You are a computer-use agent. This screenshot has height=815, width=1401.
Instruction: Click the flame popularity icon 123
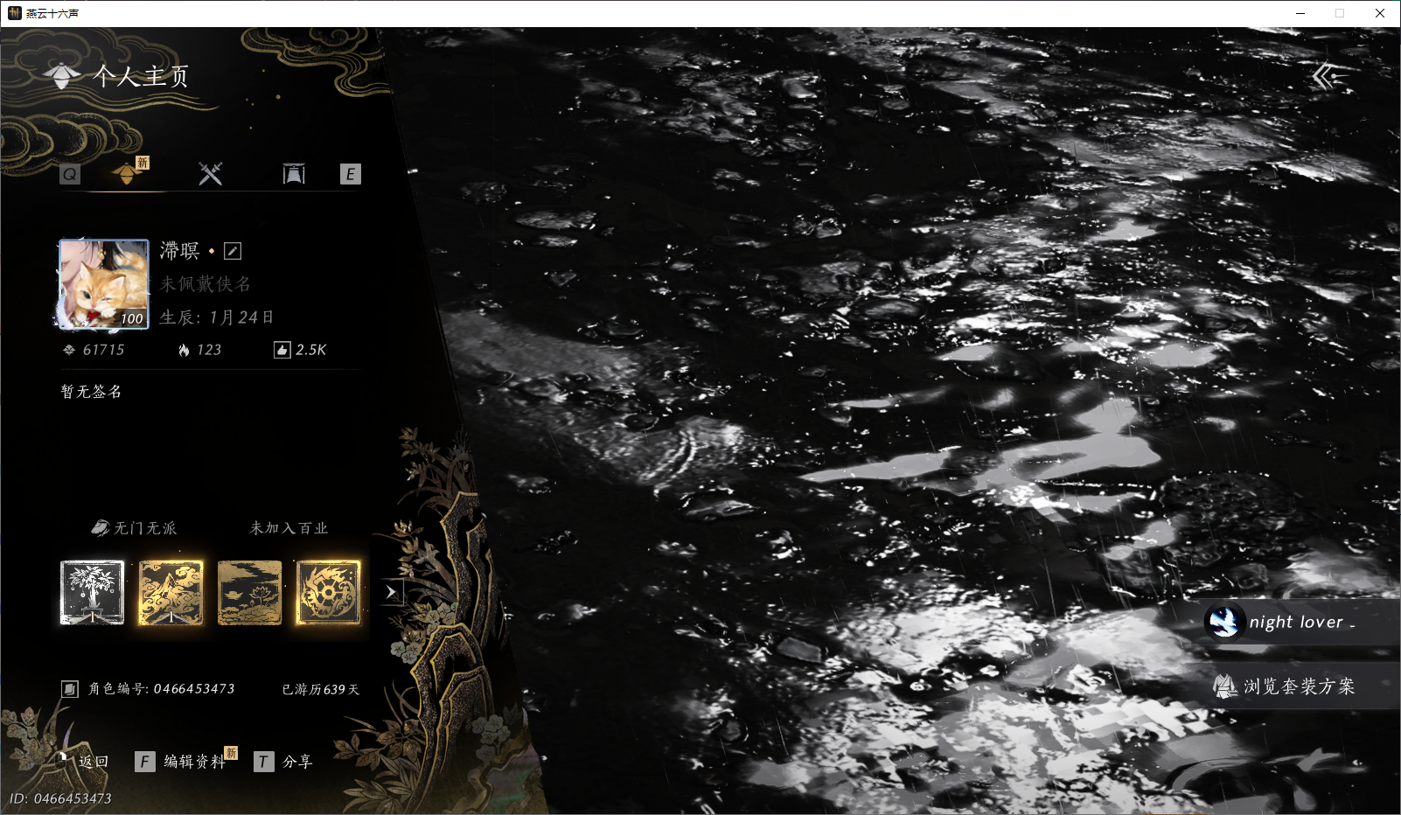pyautogui.click(x=184, y=350)
